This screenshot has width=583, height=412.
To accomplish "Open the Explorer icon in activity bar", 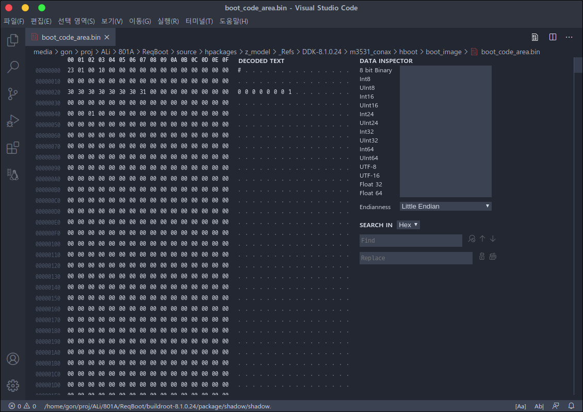I will (x=12, y=39).
